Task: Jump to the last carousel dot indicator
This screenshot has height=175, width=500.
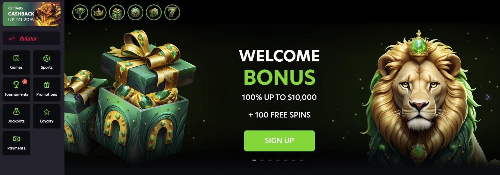Action: [x=301, y=161]
